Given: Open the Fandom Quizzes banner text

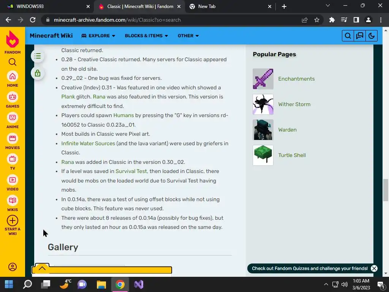Looking at the screenshot, I should pyautogui.click(x=310, y=268).
